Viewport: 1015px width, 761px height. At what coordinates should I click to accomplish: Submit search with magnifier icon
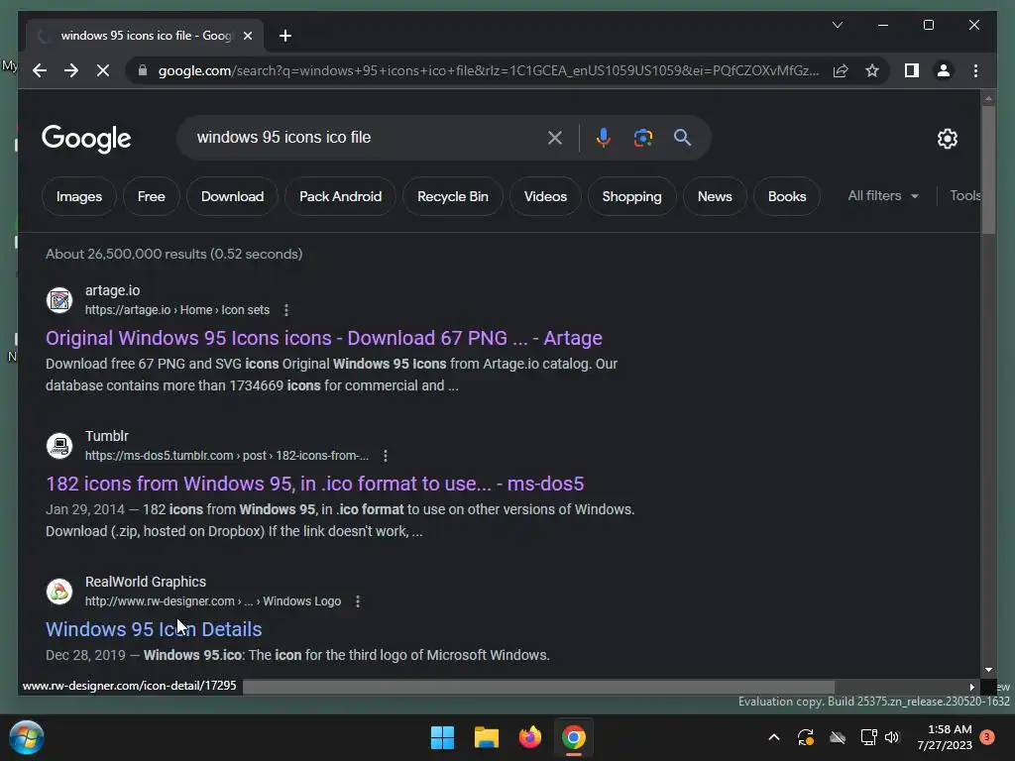[x=682, y=138]
